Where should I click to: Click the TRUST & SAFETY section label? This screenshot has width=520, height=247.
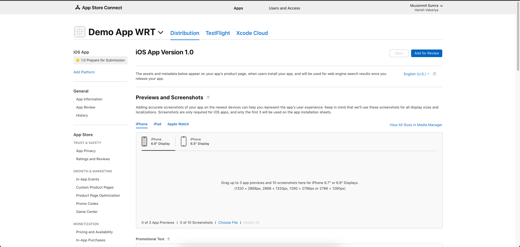[x=87, y=143]
